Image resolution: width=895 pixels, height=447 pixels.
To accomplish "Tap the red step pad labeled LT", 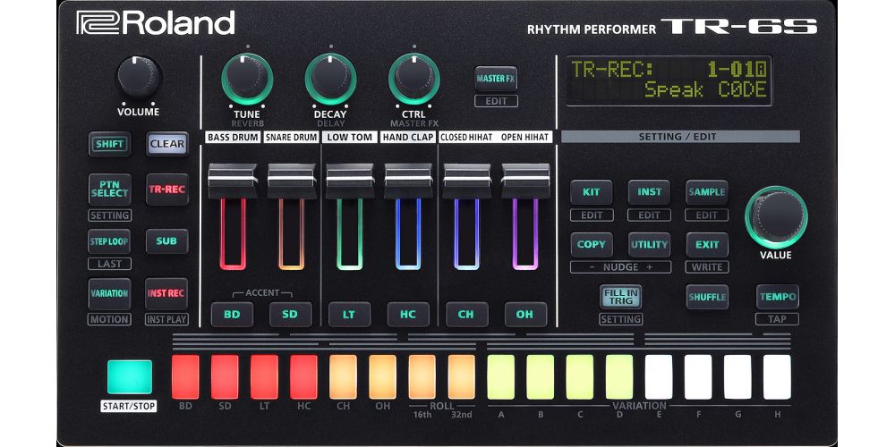I will [264, 377].
